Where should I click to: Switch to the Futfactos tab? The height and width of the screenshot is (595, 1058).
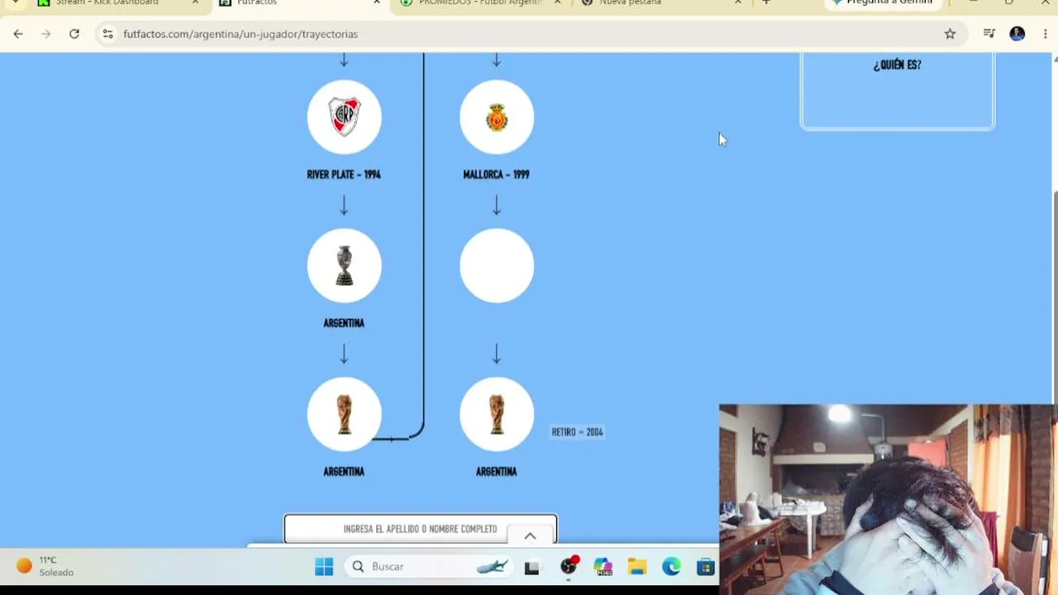tap(298, 3)
